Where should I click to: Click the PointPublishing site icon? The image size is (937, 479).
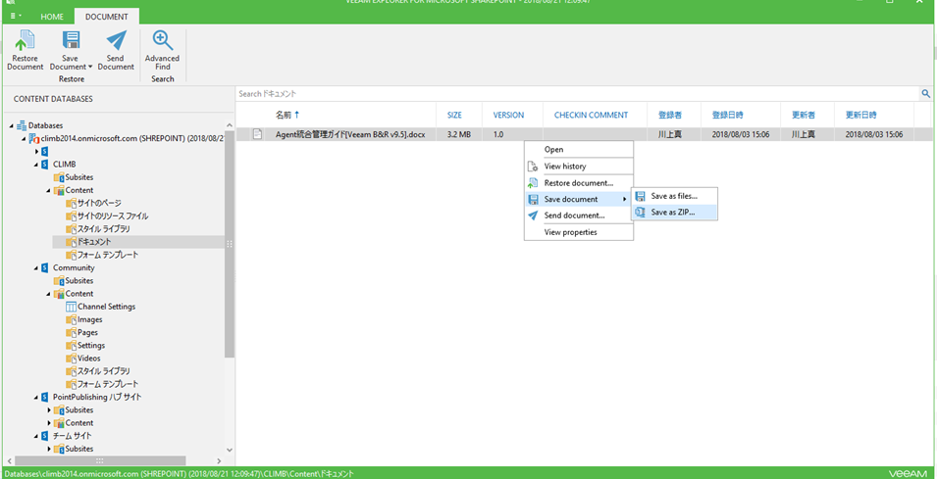tap(45, 398)
